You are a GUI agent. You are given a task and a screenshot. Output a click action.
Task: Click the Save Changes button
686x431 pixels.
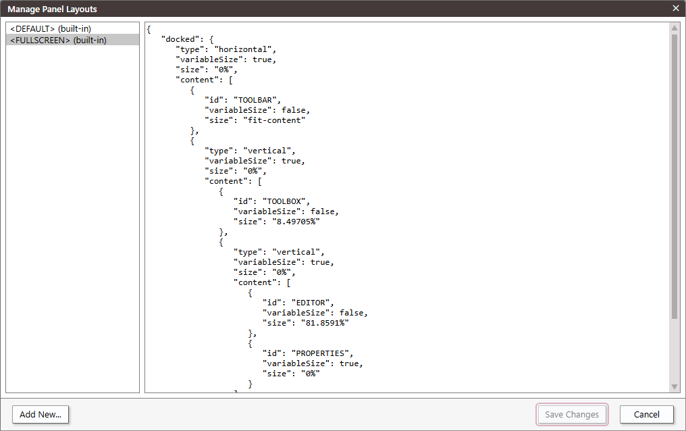point(571,414)
